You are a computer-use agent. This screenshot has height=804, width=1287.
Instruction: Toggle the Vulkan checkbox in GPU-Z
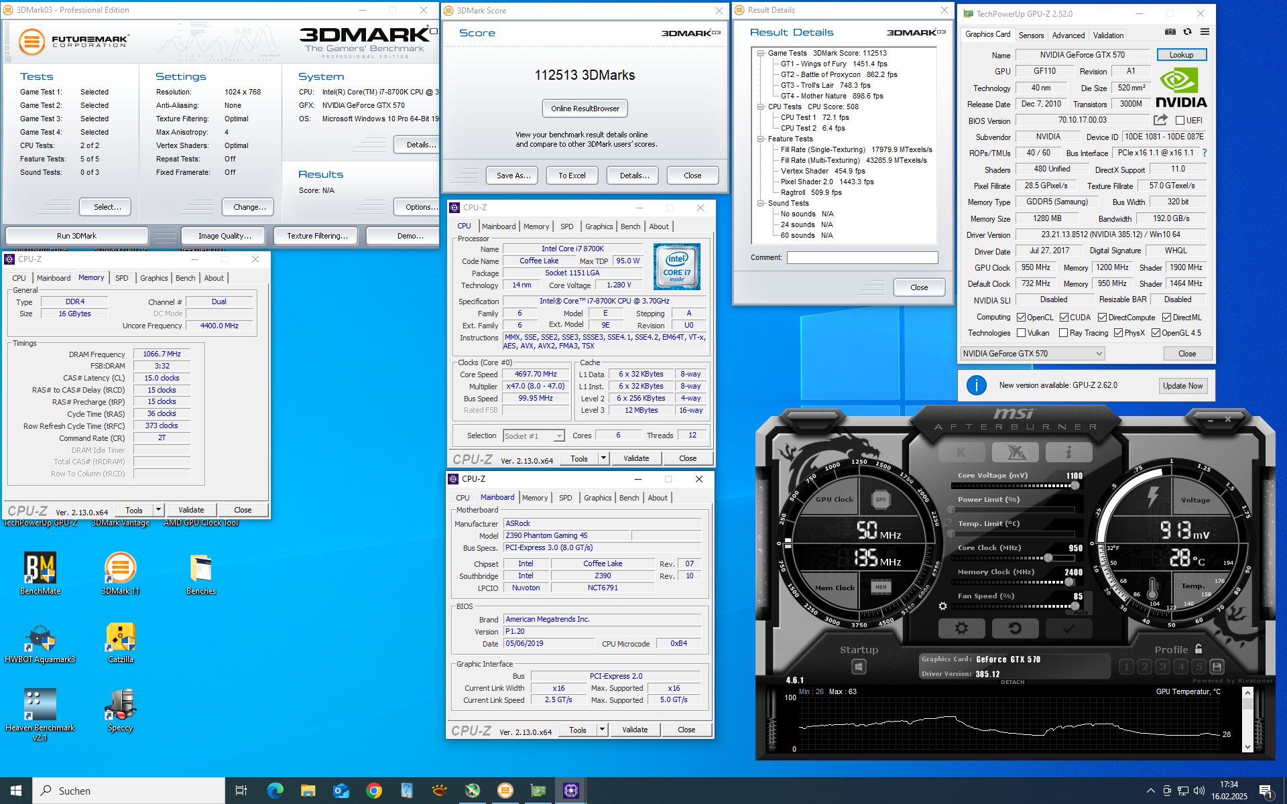(1021, 333)
